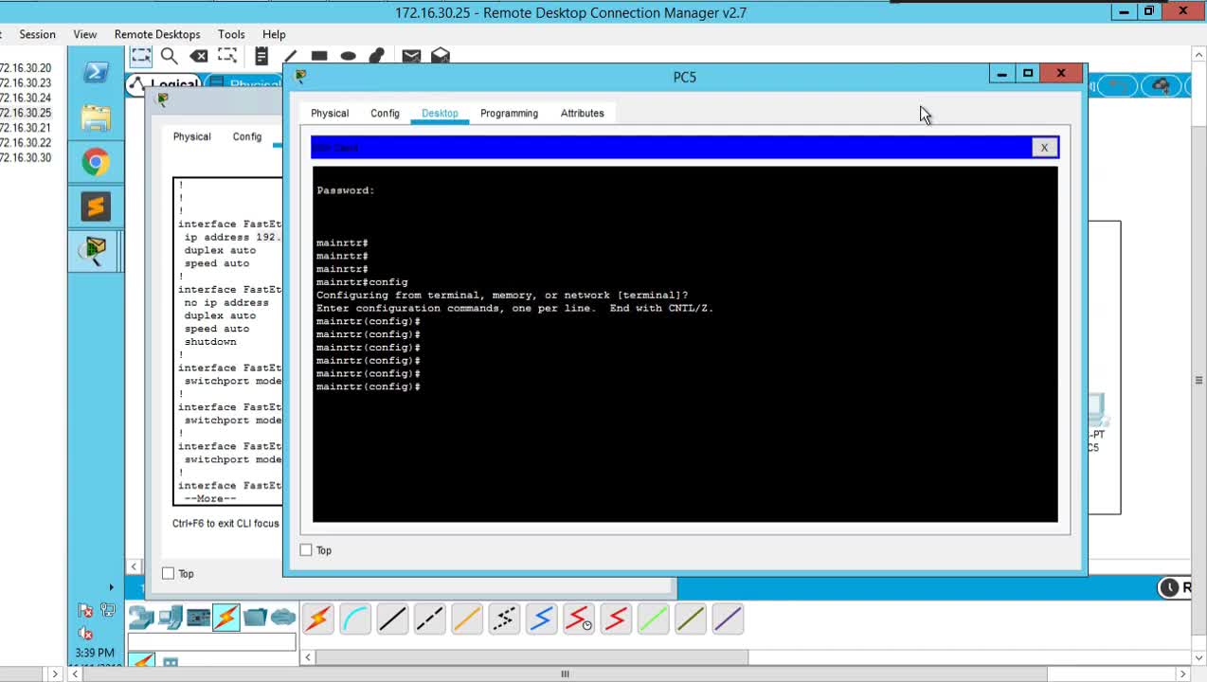The height and width of the screenshot is (682, 1207).
Task: Open the View menu
Action: pyautogui.click(x=85, y=34)
